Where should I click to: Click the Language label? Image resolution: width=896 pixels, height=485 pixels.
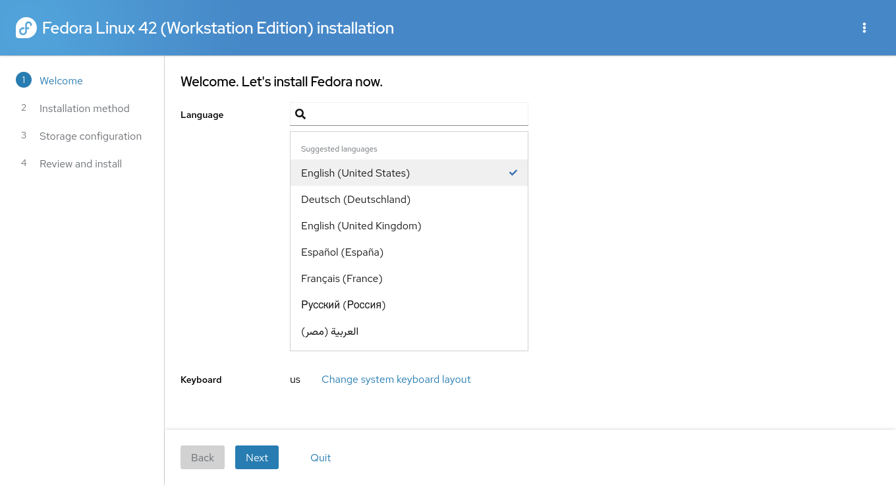click(202, 115)
